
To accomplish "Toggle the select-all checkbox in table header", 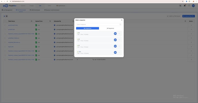I will coord(5,21).
